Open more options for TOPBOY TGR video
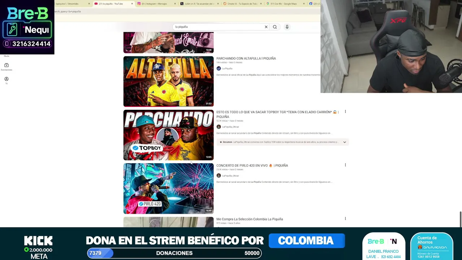Screen dimensions: 462x260 click(x=345, y=112)
